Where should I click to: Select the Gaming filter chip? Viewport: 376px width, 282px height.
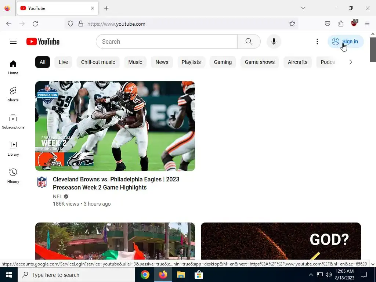pyautogui.click(x=223, y=62)
